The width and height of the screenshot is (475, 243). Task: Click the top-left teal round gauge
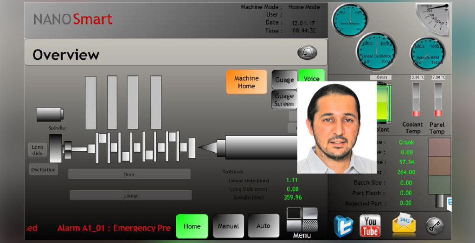click(350, 20)
